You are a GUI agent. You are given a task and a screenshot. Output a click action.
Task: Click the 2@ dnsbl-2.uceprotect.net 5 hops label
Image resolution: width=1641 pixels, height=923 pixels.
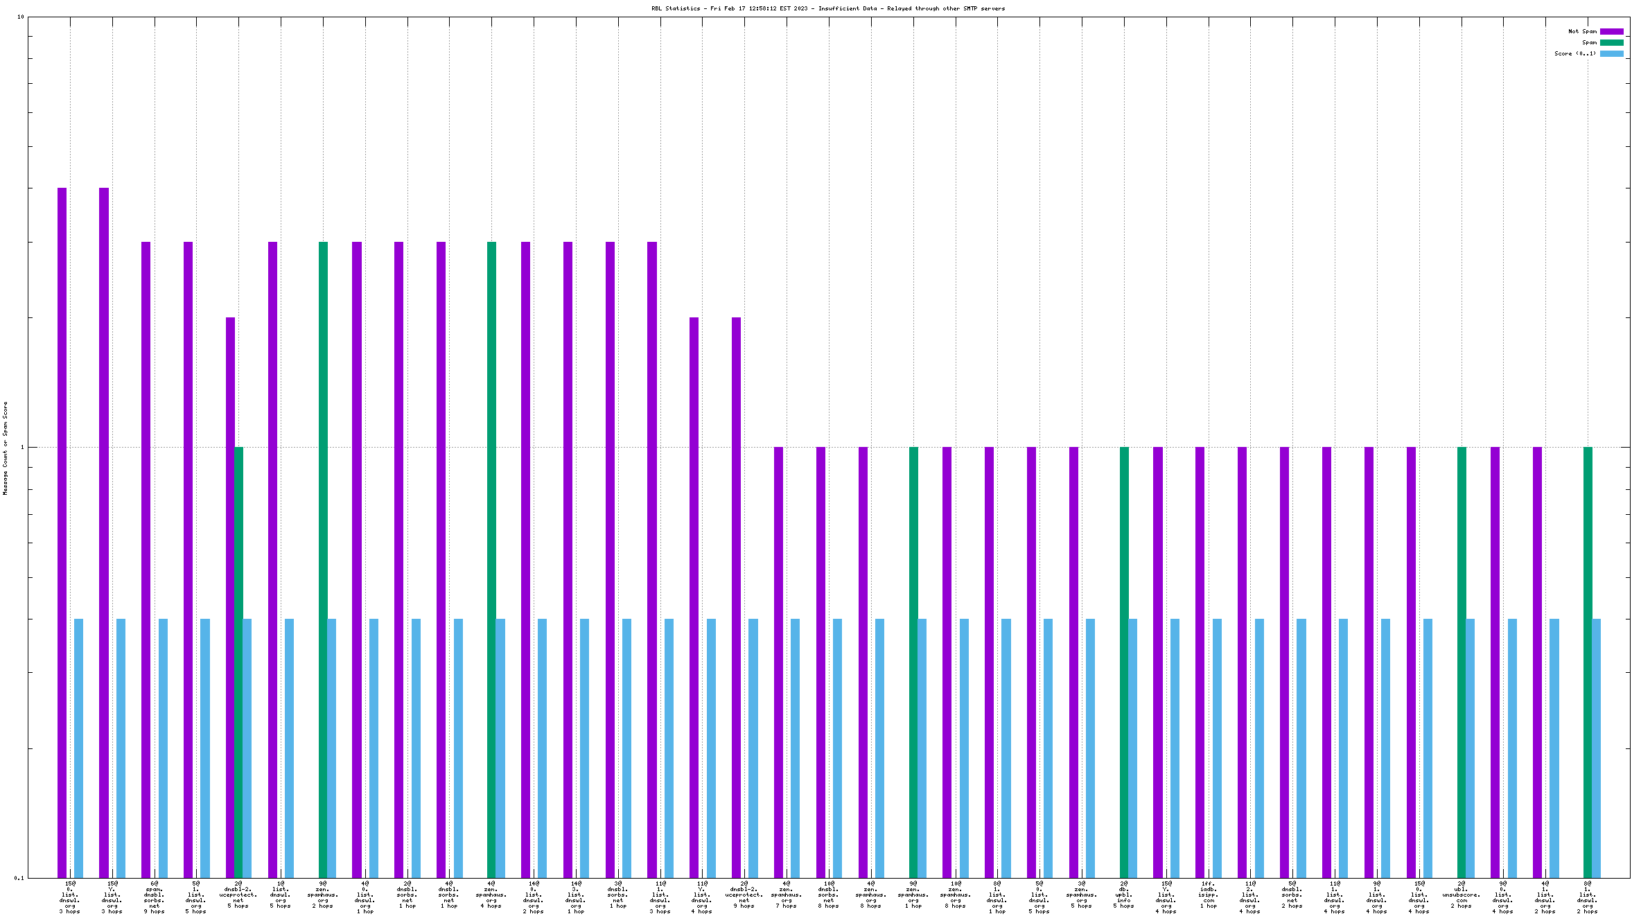(x=238, y=895)
